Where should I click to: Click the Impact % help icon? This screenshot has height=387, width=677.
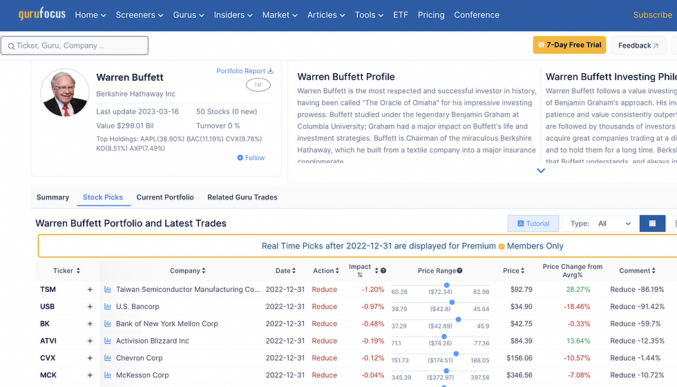(383, 270)
